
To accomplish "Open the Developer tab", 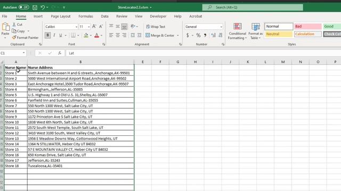I will (x=158, y=16).
